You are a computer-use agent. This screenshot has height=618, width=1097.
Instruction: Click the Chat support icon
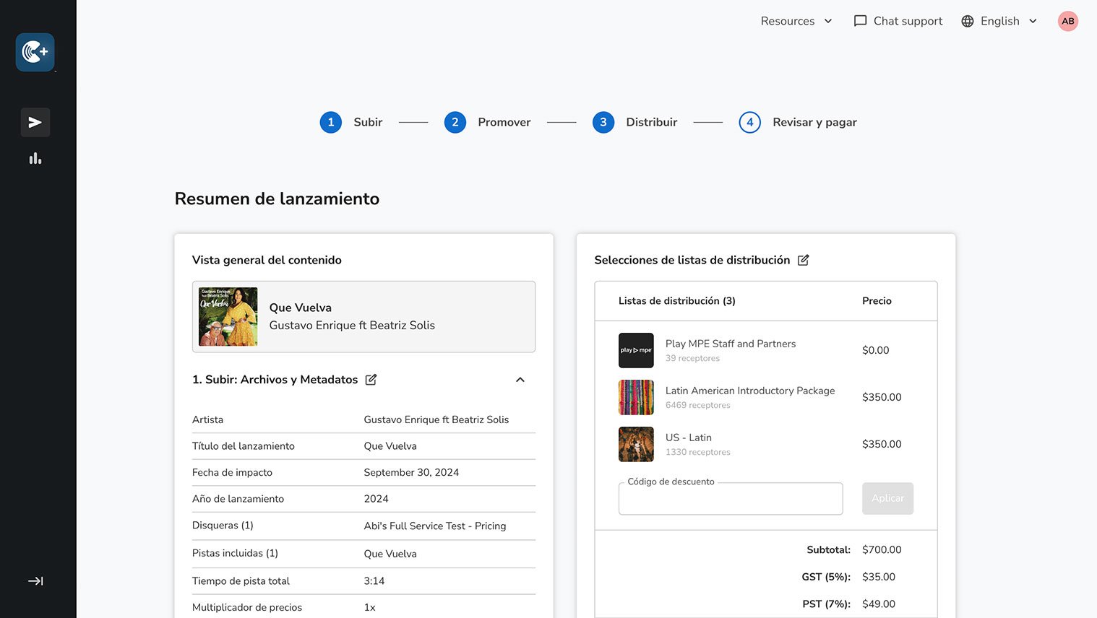(860, 21)
